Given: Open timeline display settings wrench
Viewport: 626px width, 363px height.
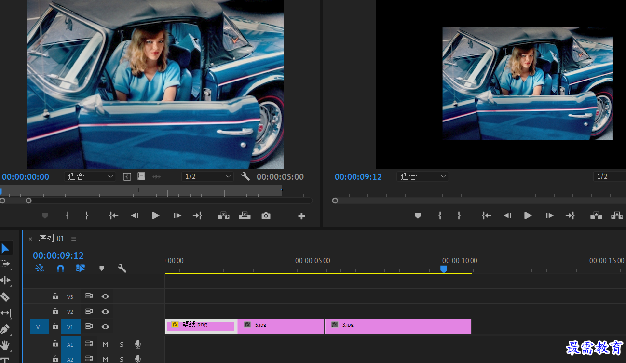Looking at the screenshot, I should pyautogui.click(x=122, y=268).
